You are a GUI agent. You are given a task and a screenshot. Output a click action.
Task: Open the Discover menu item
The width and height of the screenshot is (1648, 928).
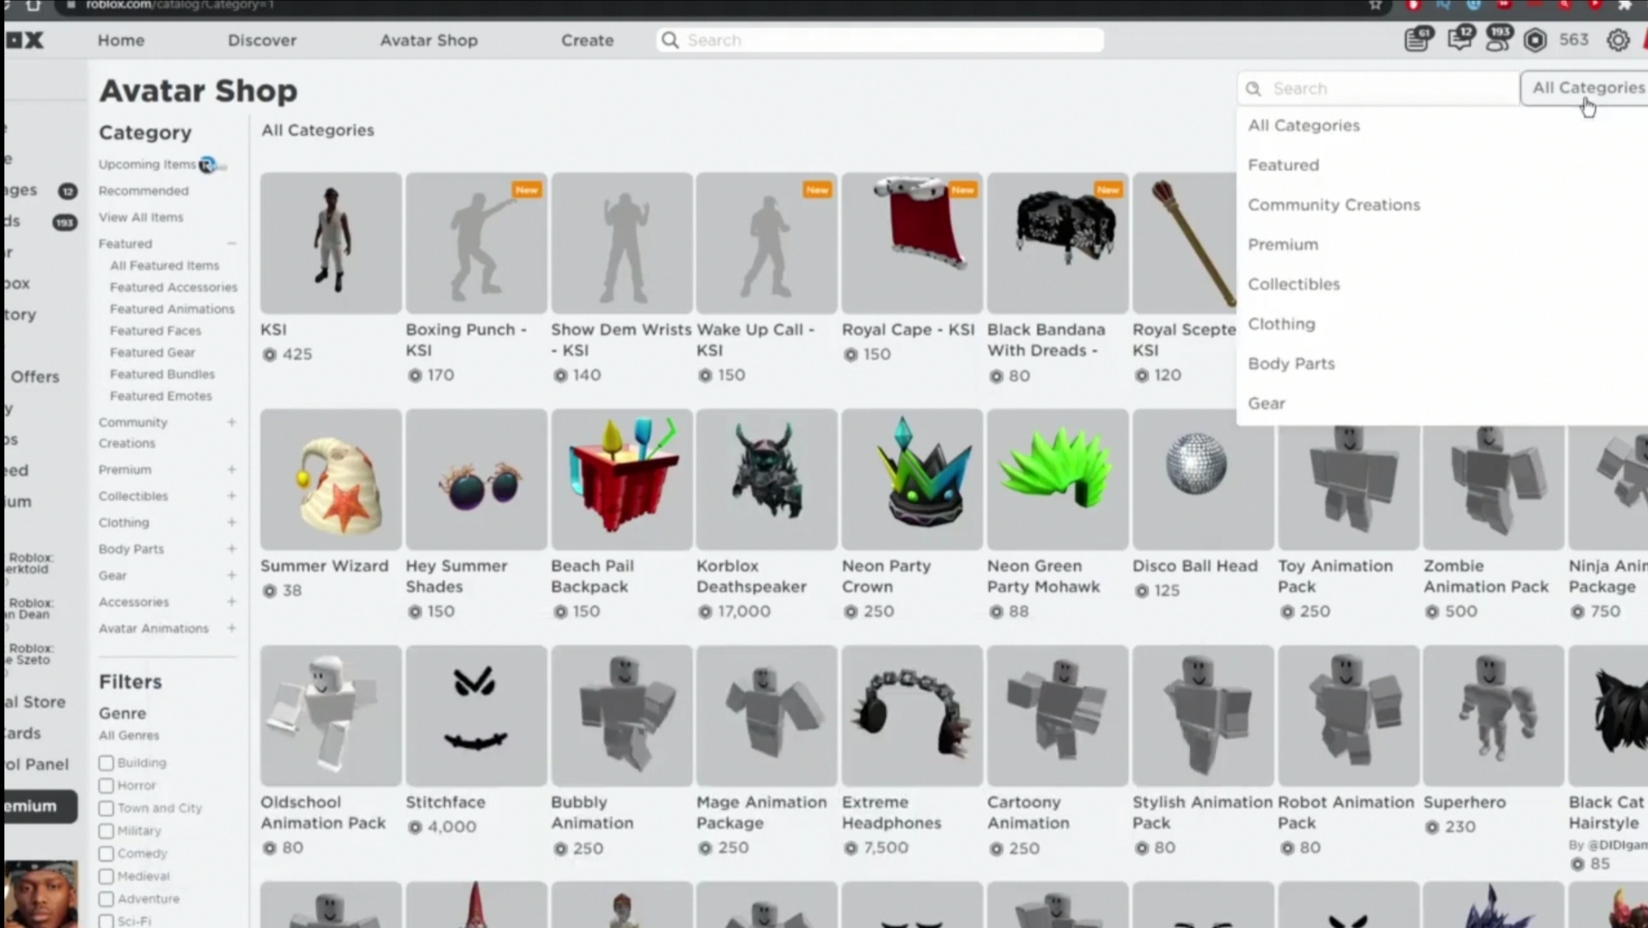tap(262, 40)
